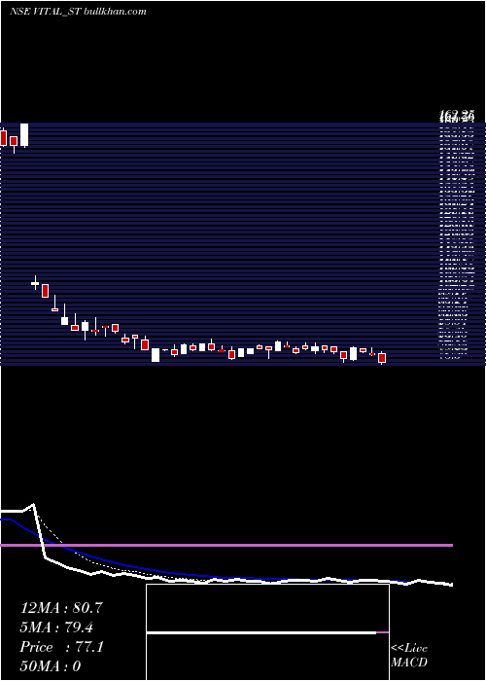
Task: Click the pink horizontal line in MA panel
Action: click(226, 545)
